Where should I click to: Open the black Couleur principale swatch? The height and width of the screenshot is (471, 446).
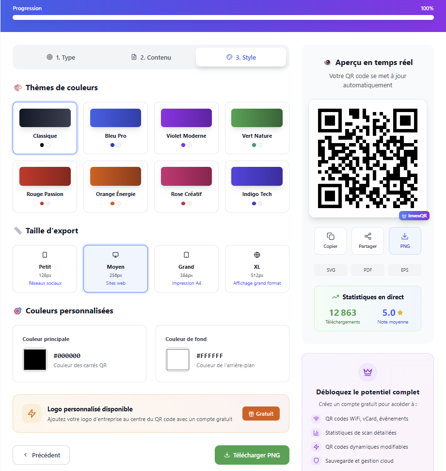[35, 360]
